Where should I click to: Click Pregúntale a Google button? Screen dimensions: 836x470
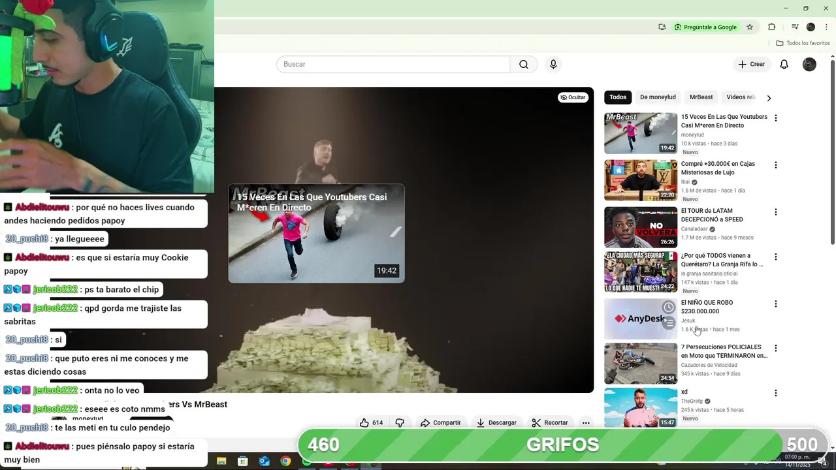(705, 27)
